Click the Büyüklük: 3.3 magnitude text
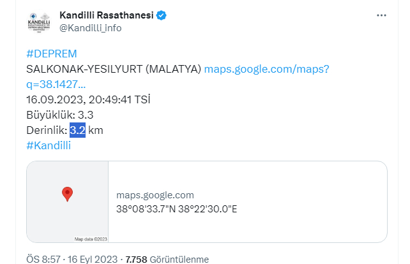Screen dimensions: 410x264 [60, 115]
